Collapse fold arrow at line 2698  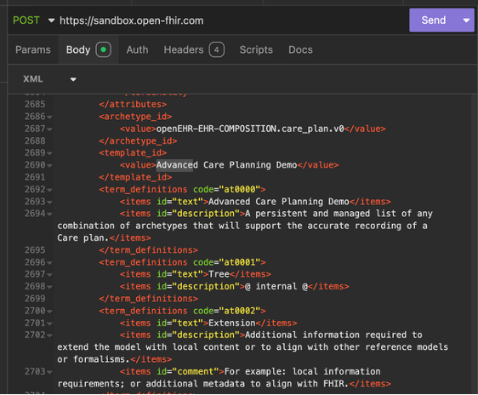(x=49, y=287)
